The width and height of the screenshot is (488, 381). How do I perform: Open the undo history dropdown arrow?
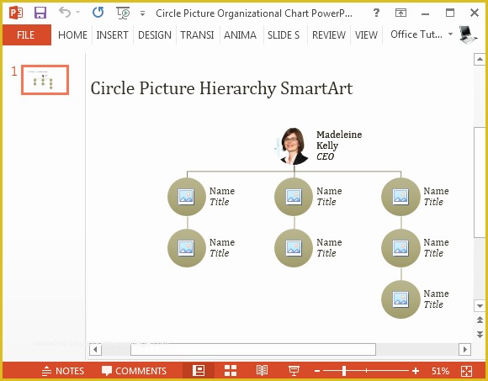click(78, 13)
